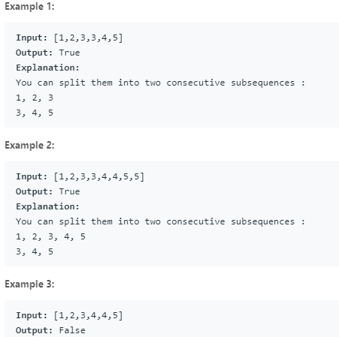Click the split sentence in Example 2

tap(160, 221)
